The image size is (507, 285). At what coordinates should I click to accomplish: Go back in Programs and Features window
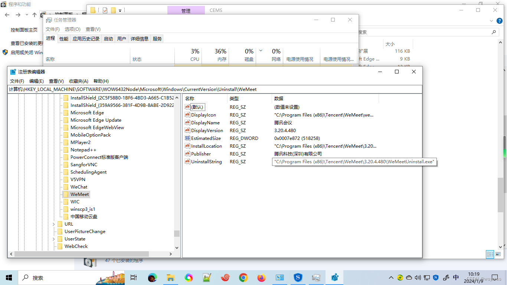click(x=7, y=15)
